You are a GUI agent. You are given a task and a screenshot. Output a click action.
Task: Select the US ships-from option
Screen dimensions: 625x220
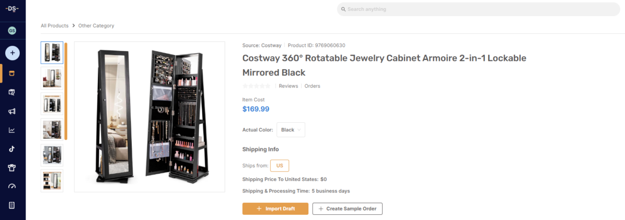coord(280,165)
